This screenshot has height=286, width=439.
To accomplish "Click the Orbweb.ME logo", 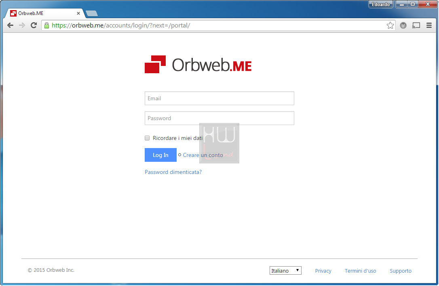I will click(198, 64).
